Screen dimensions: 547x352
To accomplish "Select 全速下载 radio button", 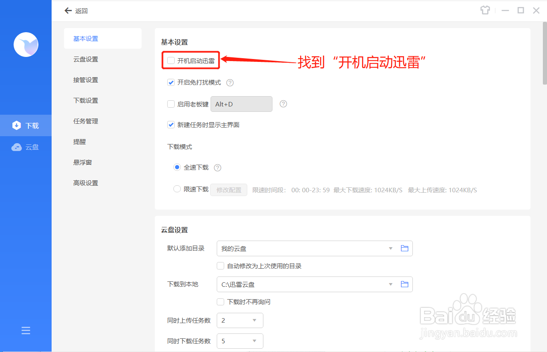I will [x=177, y=168].
